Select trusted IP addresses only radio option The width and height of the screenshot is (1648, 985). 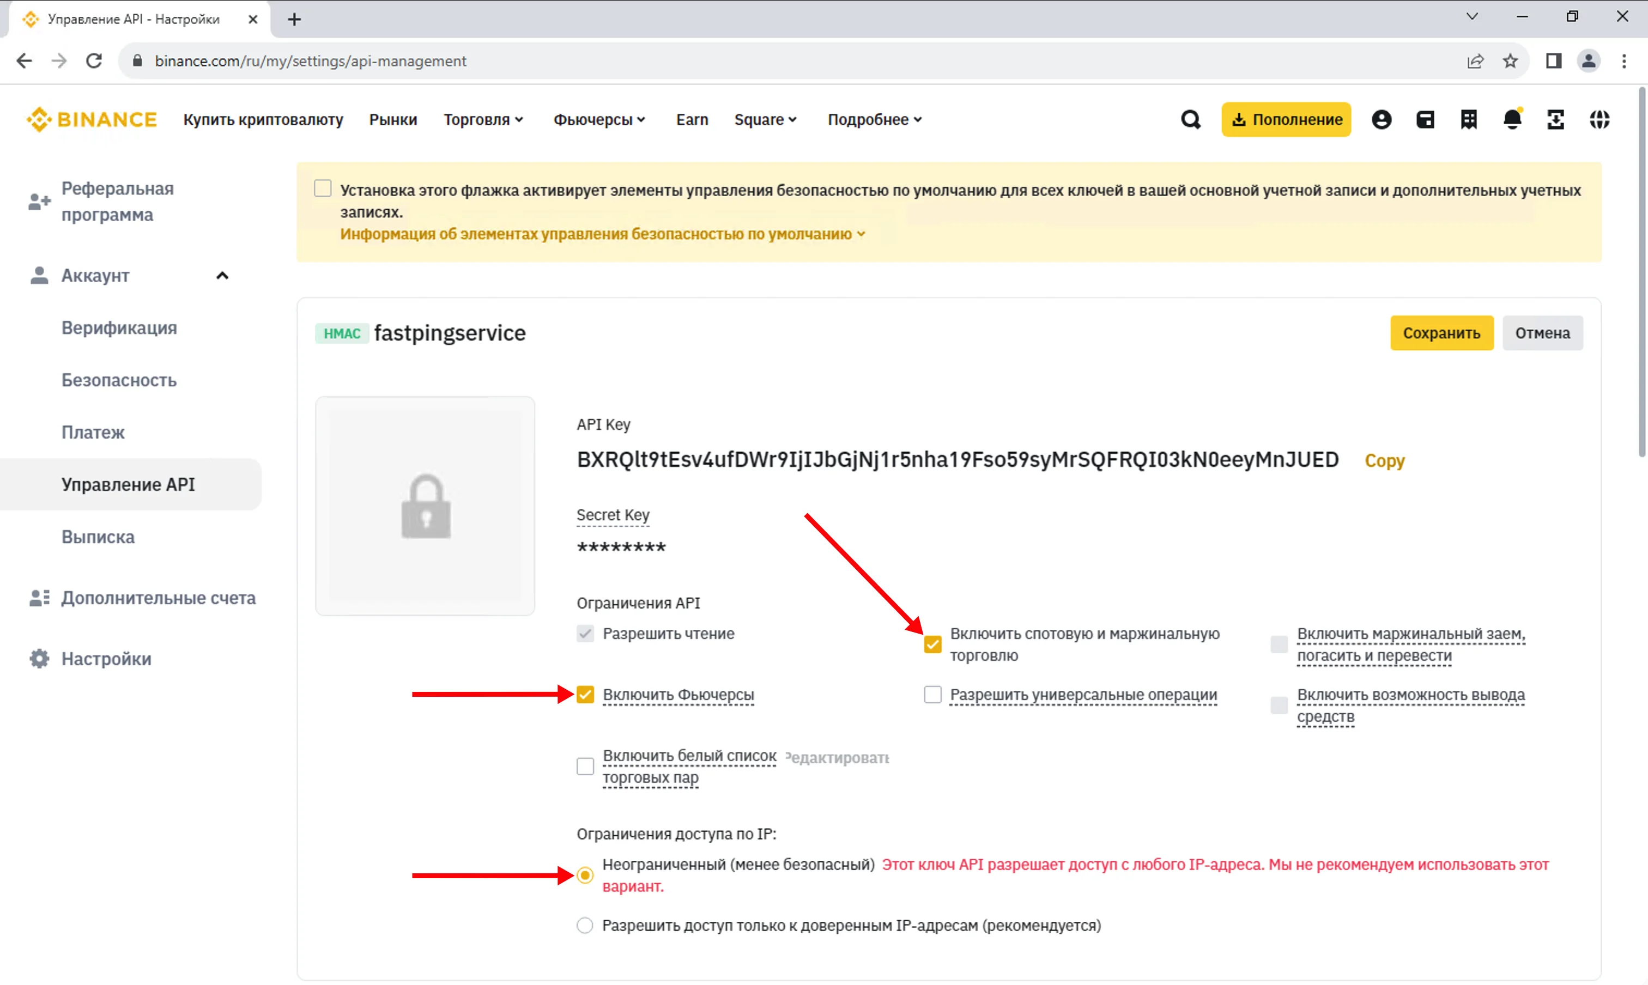tap(585, 925)
